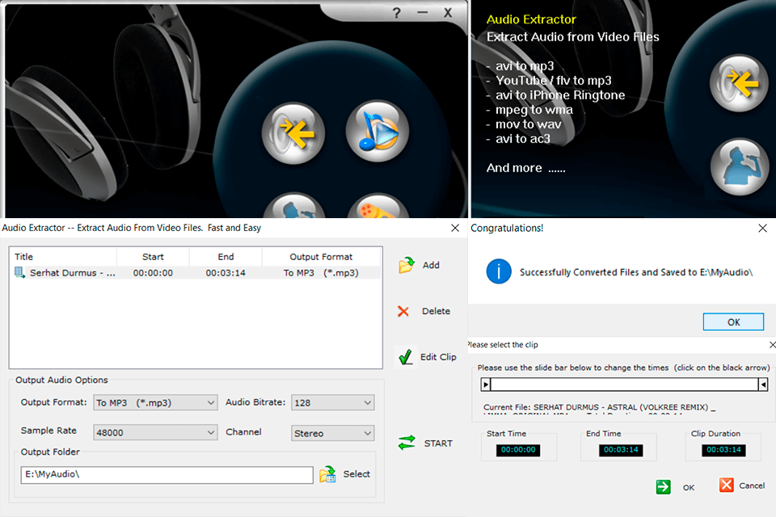Click the blue info icon in Congratulations dialog
This screenshot has width=776, height=517.
[x=499, y=272]
